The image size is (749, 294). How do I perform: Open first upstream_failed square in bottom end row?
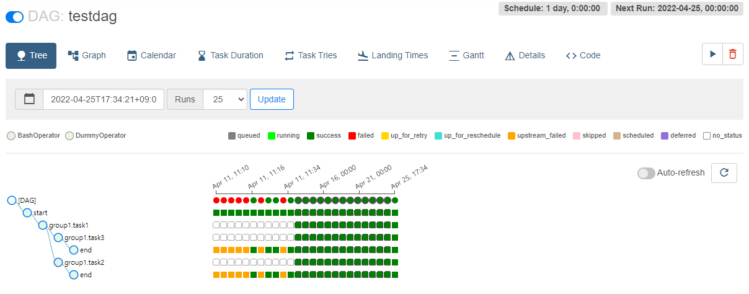pos(216,275)
